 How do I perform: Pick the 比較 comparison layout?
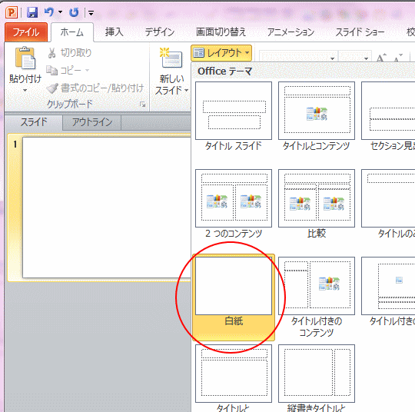point(317,204)
